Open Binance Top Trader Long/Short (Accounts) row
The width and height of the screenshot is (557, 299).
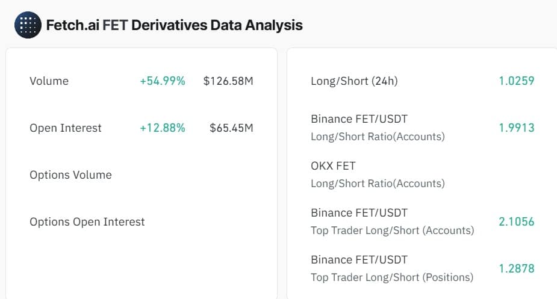click(x=392, y=221)
